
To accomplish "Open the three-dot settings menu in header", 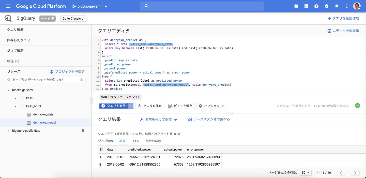I will (347, 6).
